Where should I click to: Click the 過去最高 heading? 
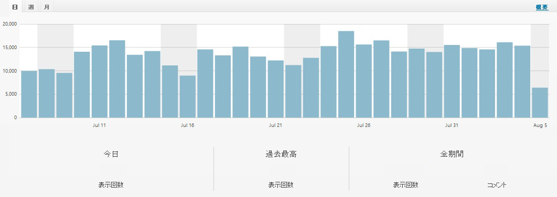point(281,154)
